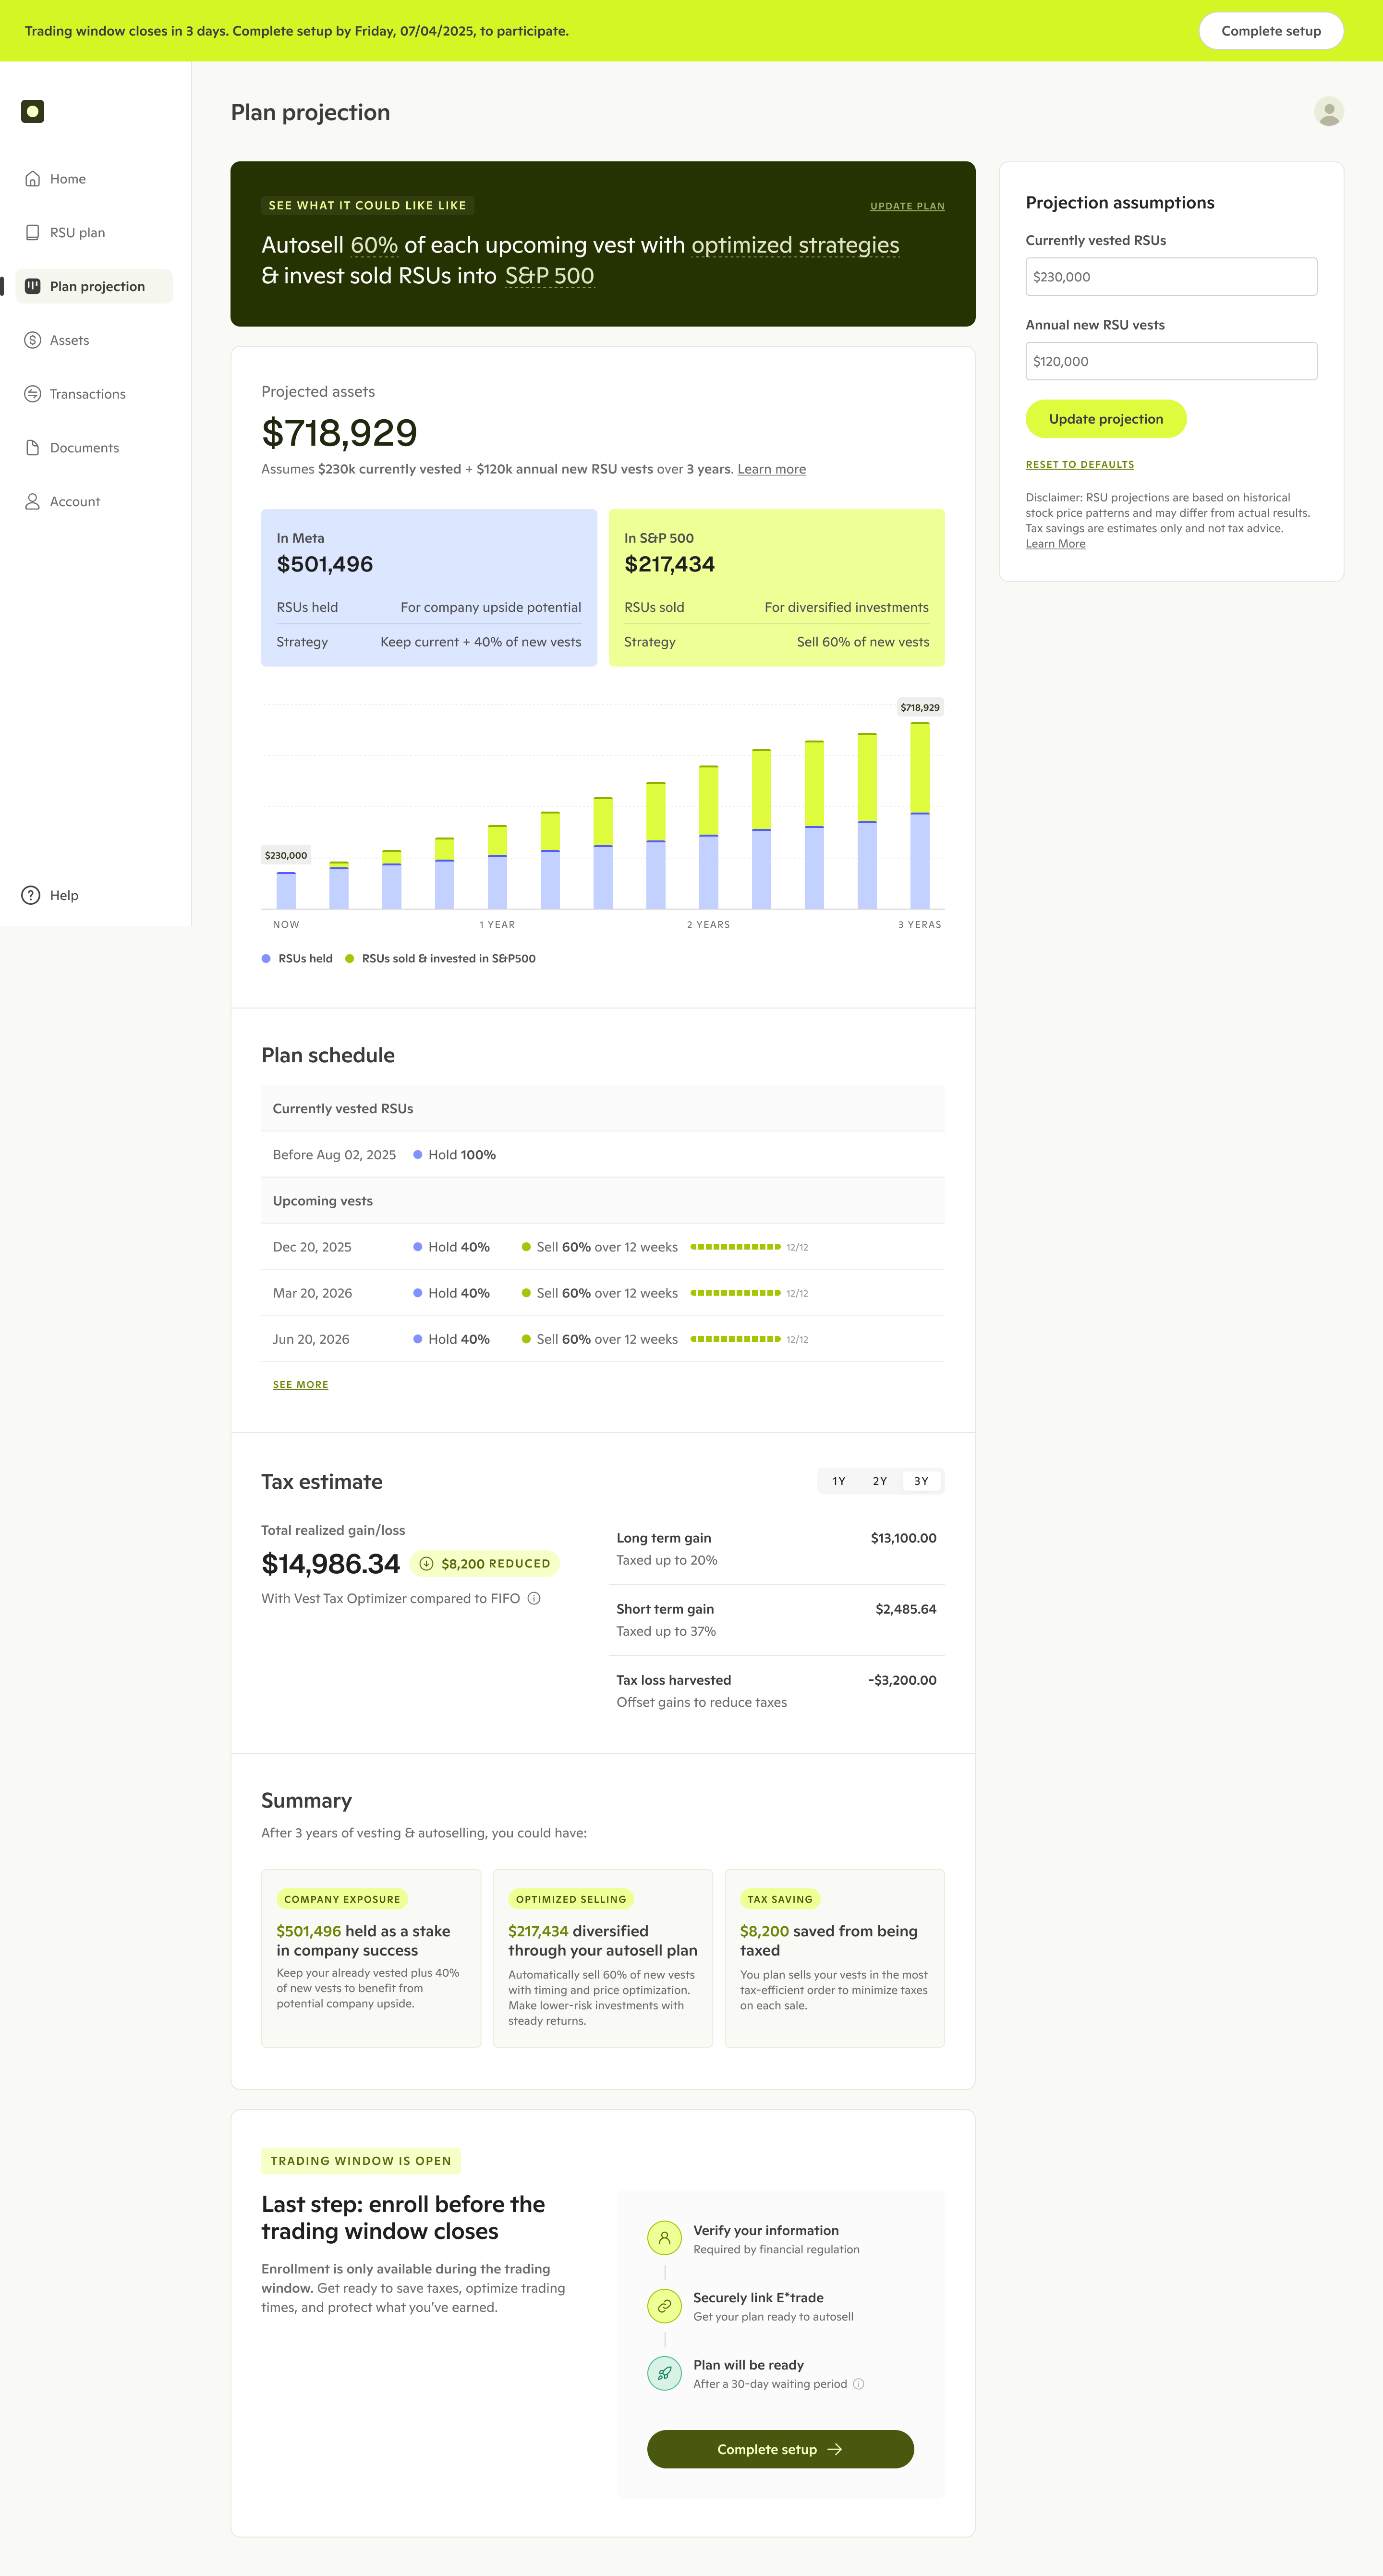Open the S&P 500 investment selector
Viewport: 1383px width, 2576px height.
point(549,276)
